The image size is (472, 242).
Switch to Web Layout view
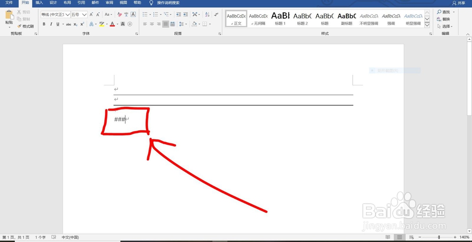click(x=412, y=237)
